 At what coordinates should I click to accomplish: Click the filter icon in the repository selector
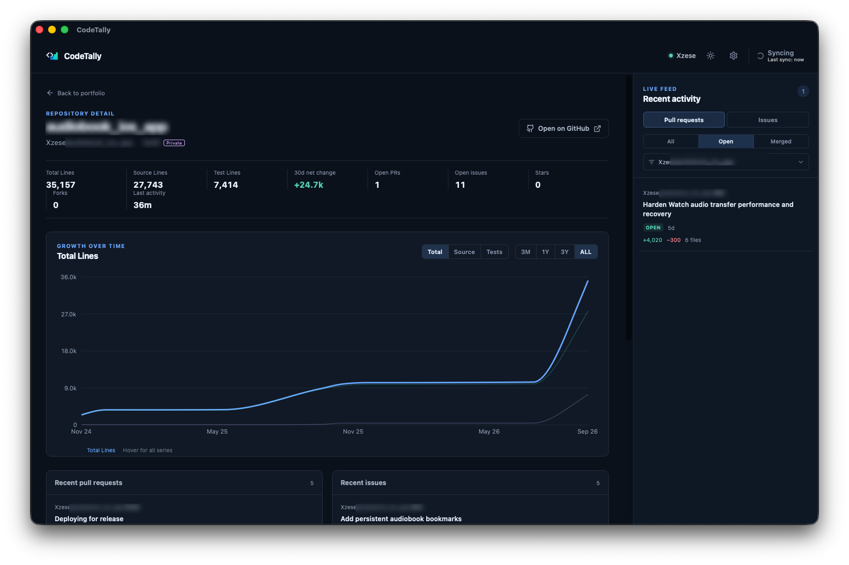pyautogui.click(x=652, y=162)
